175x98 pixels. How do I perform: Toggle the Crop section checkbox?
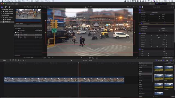tap(140, 49)
